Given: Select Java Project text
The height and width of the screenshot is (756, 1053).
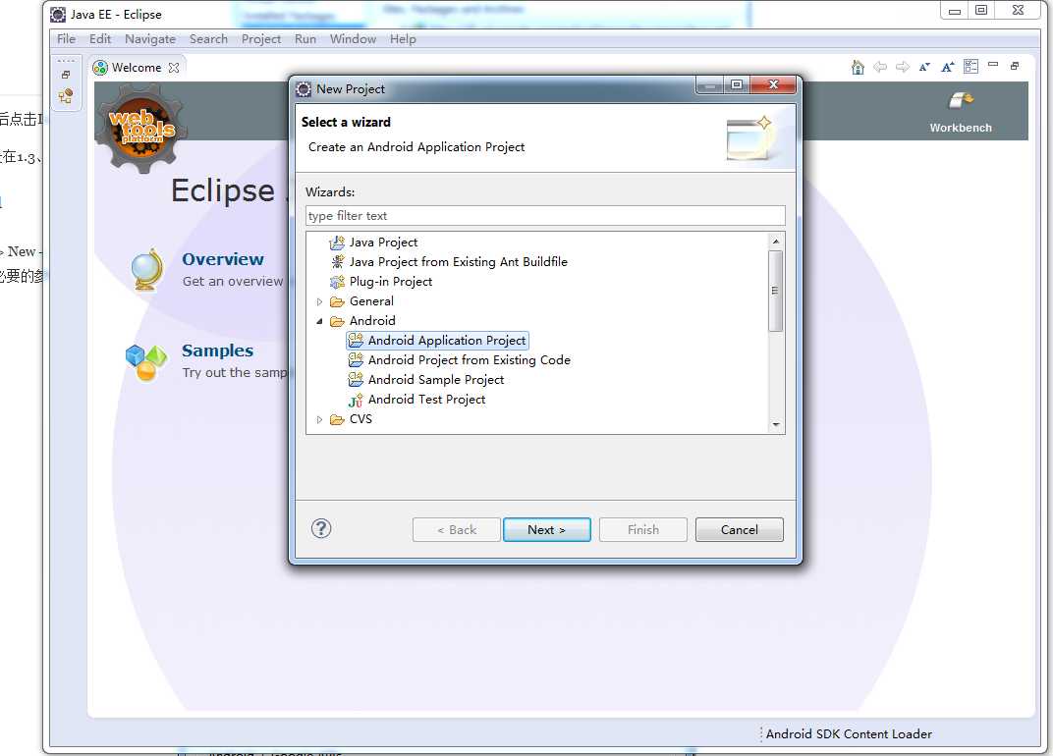Looking at the screenshot, I should [x=383, y=243].
